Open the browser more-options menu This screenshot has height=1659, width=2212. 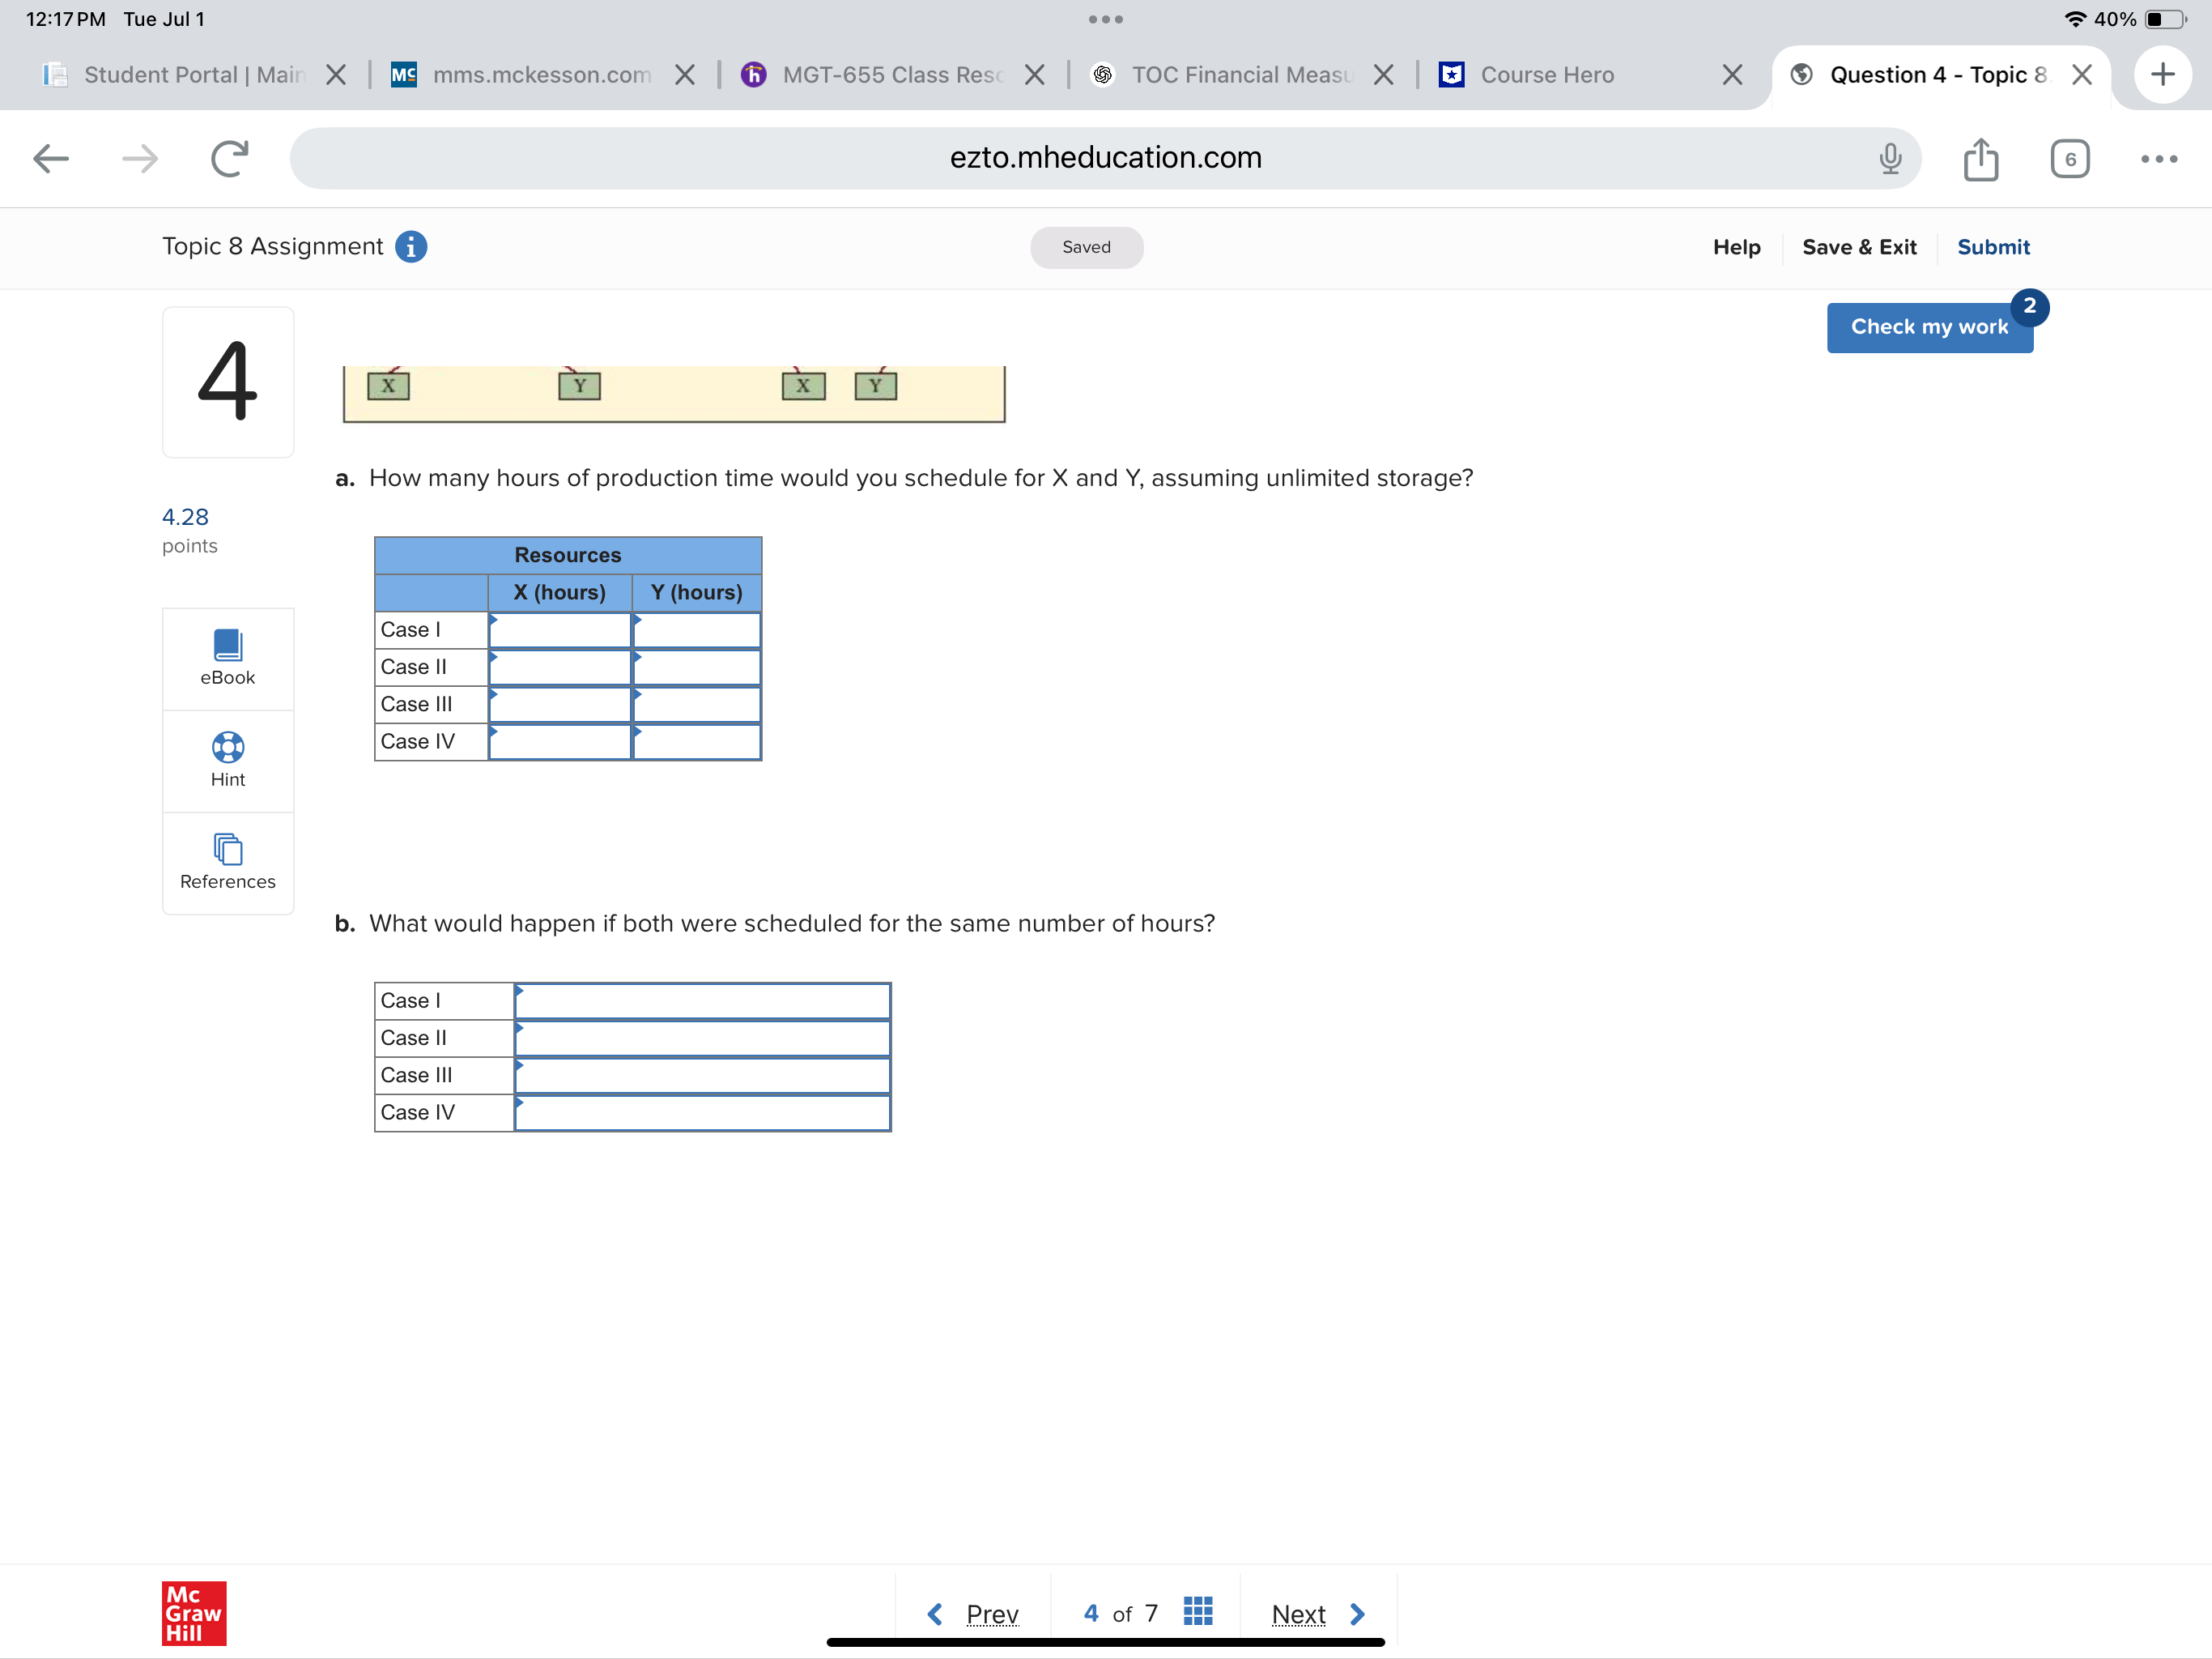tap(2158, 157)
